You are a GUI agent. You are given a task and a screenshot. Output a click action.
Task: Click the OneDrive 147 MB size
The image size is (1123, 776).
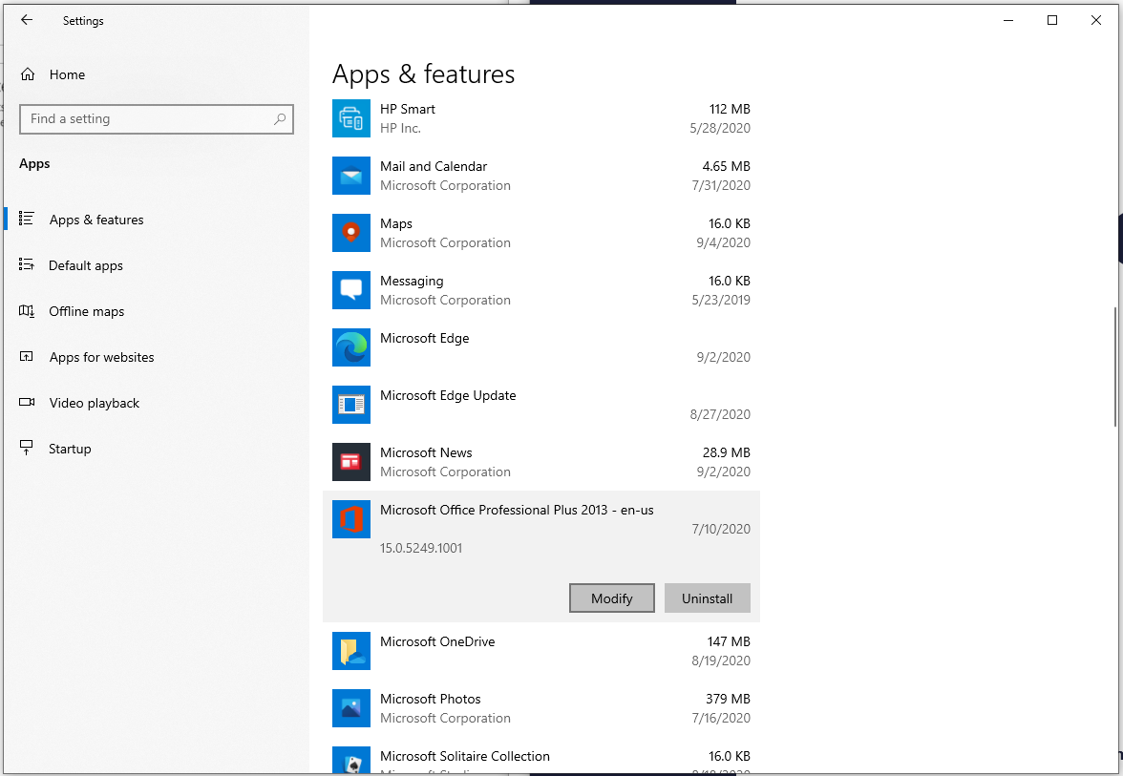730,641
